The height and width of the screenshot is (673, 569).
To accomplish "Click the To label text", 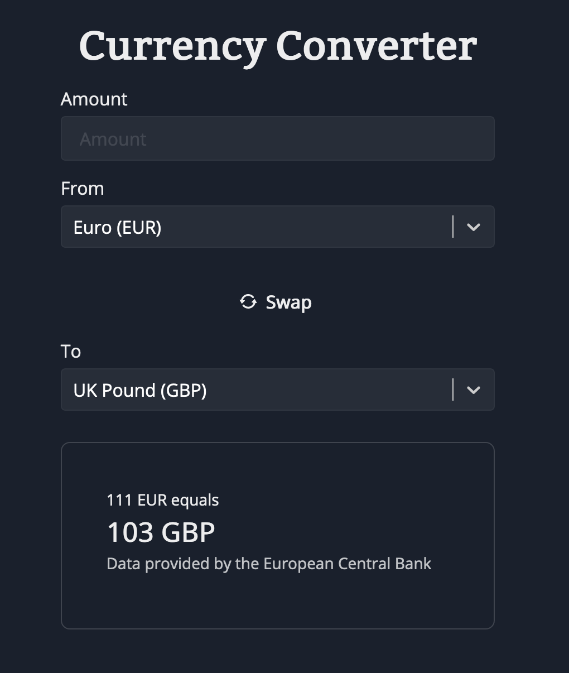I will pos(71,352).
